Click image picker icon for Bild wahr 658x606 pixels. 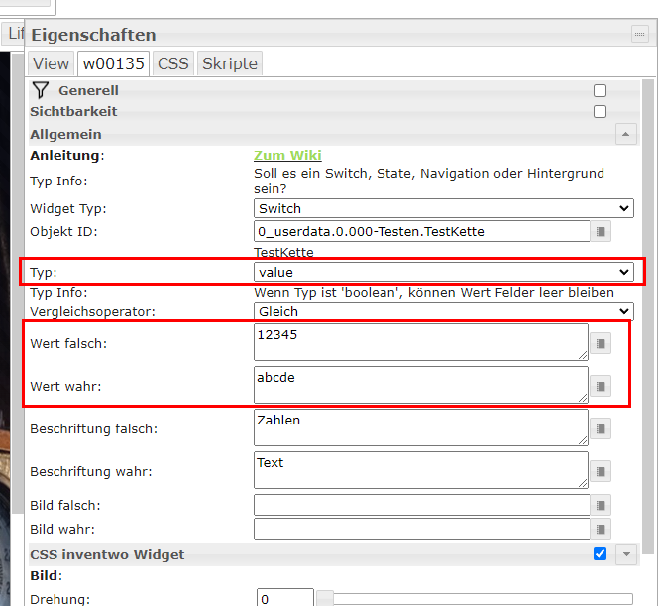click(x=602, y=529)
